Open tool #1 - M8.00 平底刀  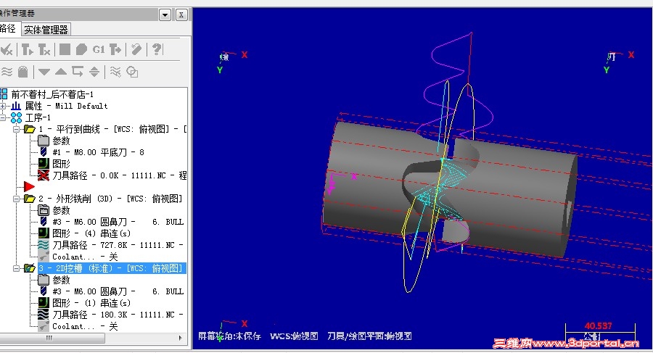(x=98, y=153)
